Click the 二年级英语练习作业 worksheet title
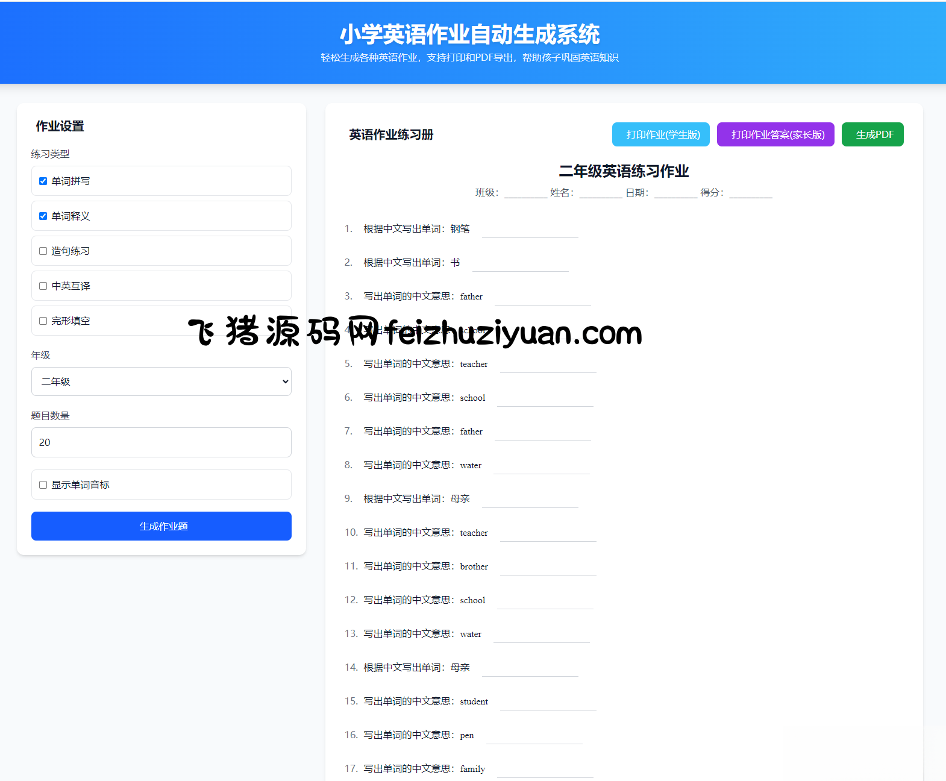Screen dimensions: 946x781 click(x=624, y=171)
